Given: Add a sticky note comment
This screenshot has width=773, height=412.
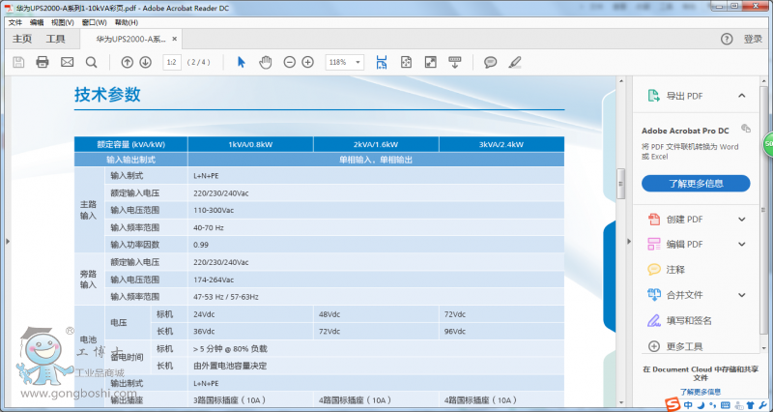Looking at the screenshot, I should (490, 62).
